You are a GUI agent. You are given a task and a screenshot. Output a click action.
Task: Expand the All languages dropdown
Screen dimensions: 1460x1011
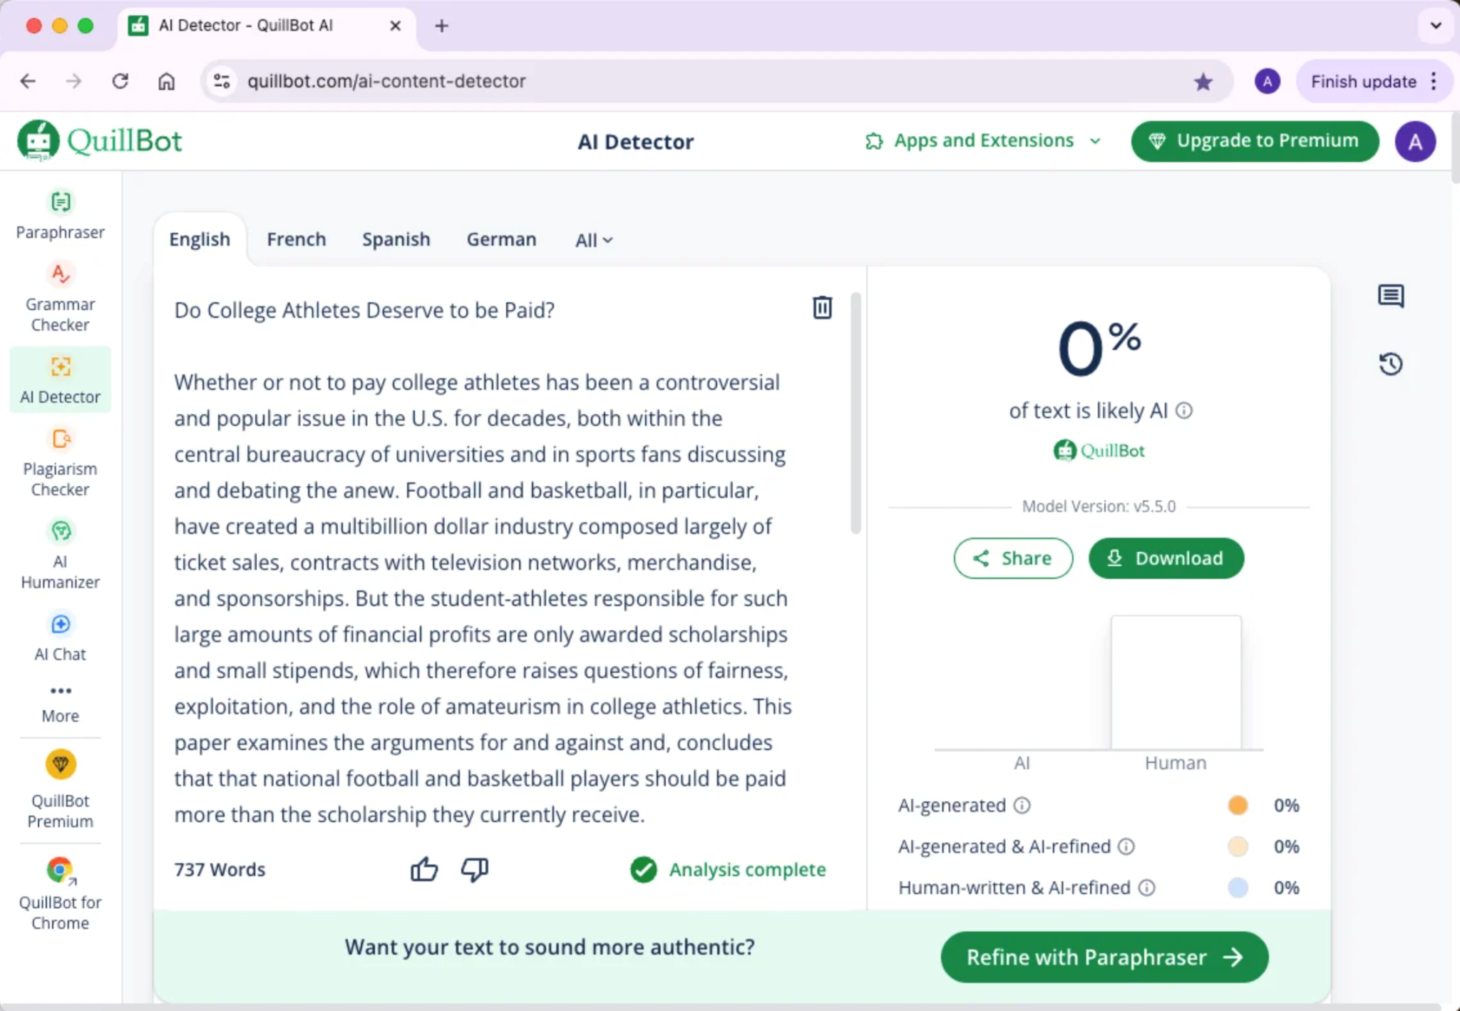pyautogui.click(x=594, y=240)
